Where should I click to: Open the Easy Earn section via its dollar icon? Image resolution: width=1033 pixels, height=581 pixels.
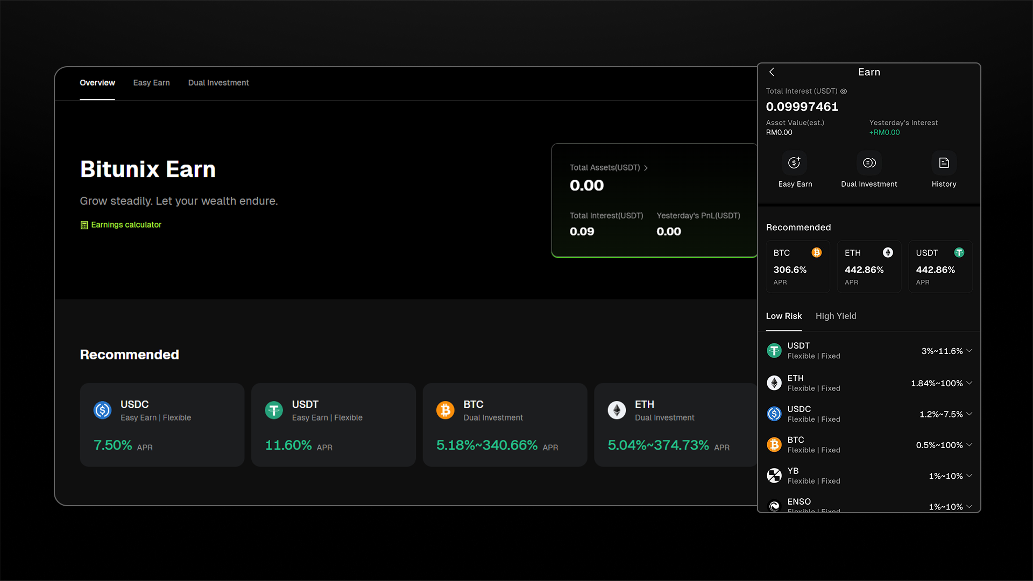click(795, 162)
